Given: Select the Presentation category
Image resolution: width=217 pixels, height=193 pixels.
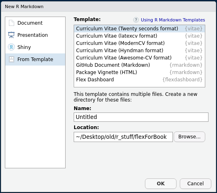Looking at the screenshot, I should (35, 35).
